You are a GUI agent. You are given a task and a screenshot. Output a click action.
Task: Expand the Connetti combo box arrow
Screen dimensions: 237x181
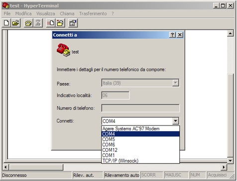coord(175,121)
